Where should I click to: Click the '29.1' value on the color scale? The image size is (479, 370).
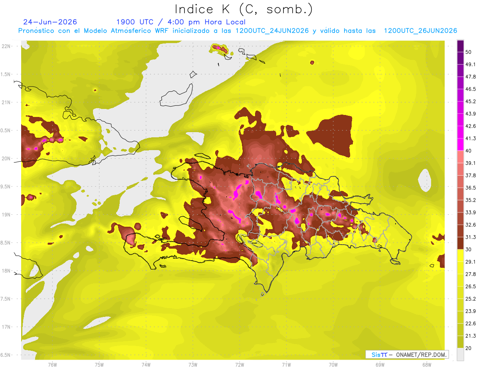tap(470, 261)
